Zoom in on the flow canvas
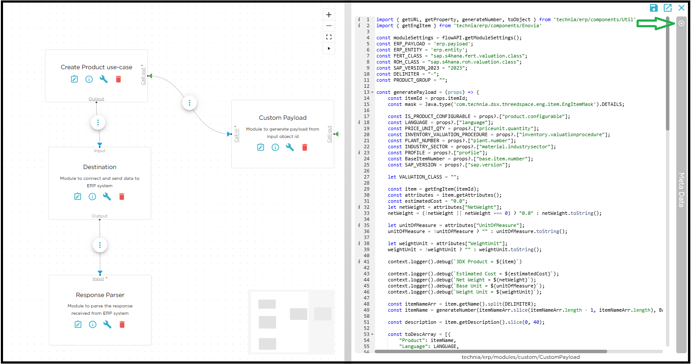 (x=329, y=15)
